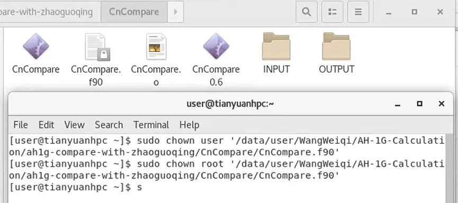Open the hamburger options menu

pos(358,12)
